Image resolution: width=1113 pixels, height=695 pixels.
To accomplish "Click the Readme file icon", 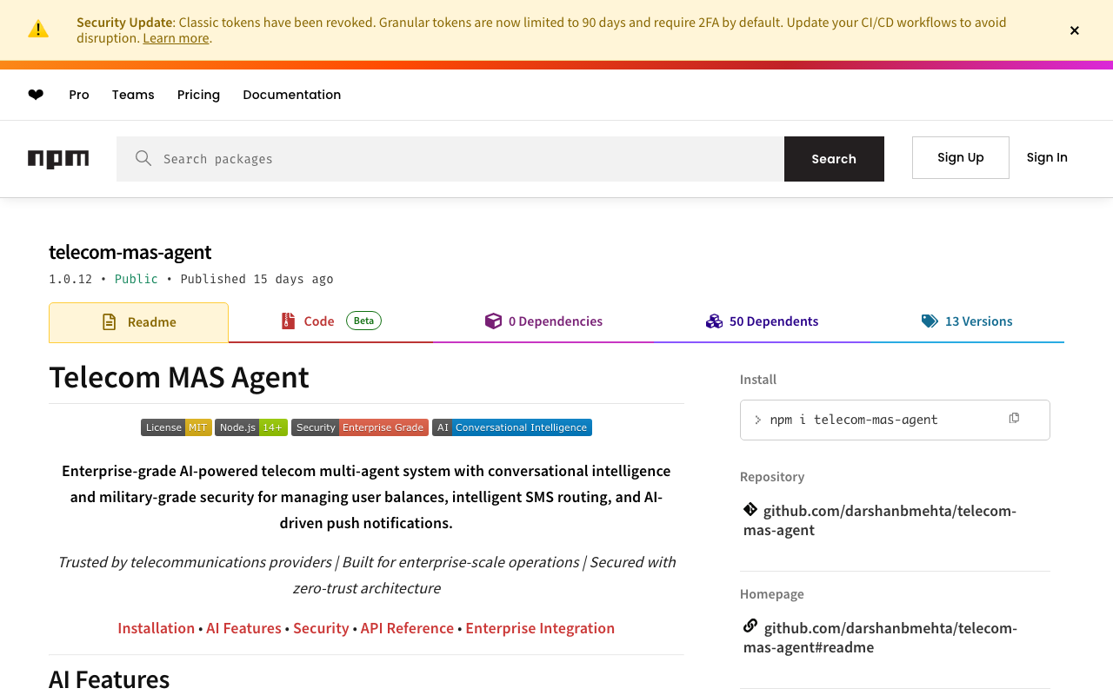I will point(110,322).
